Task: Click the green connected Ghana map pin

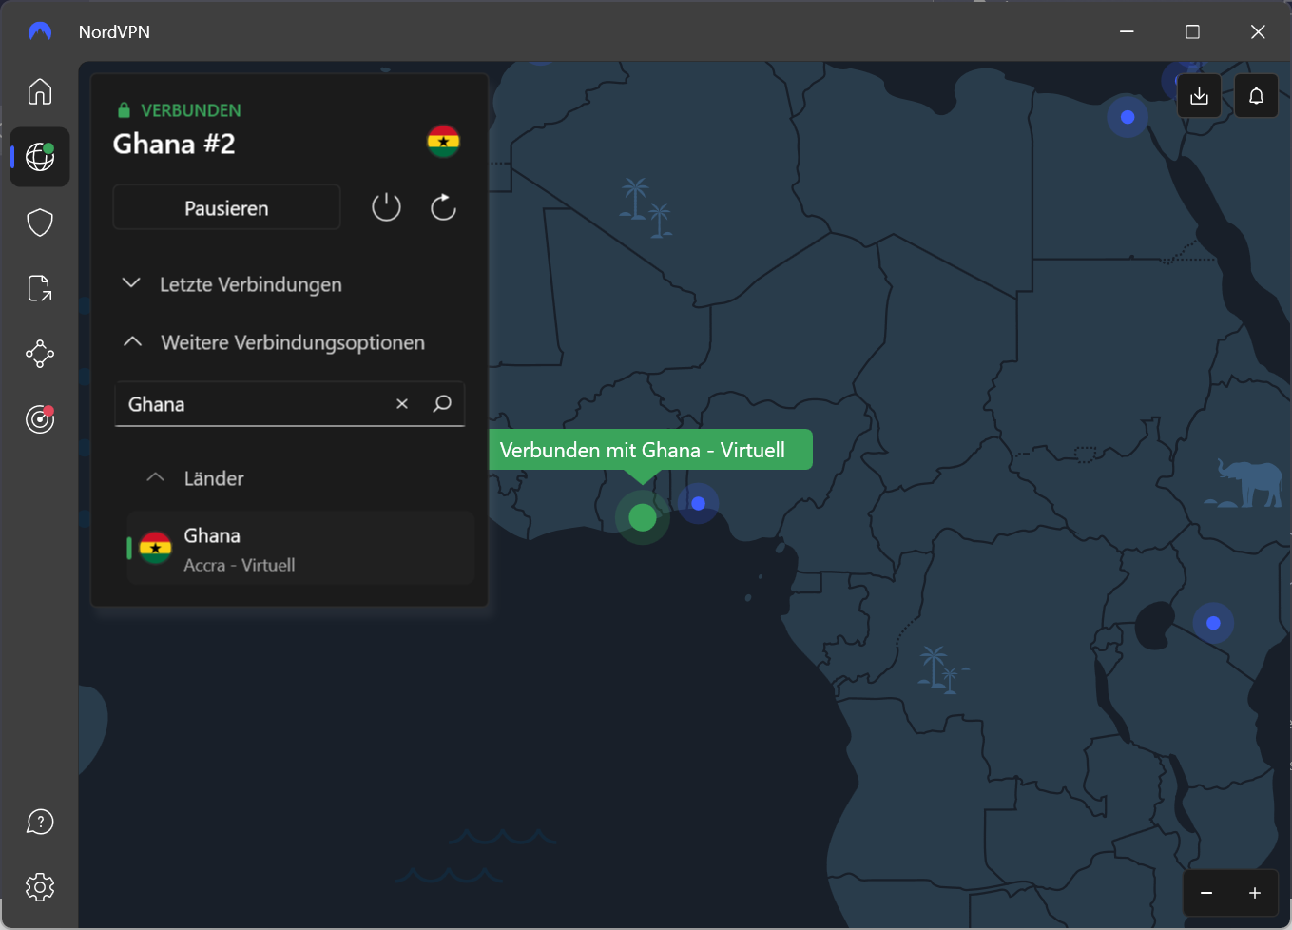Action: pyautogui.click(x=643, y=517)
